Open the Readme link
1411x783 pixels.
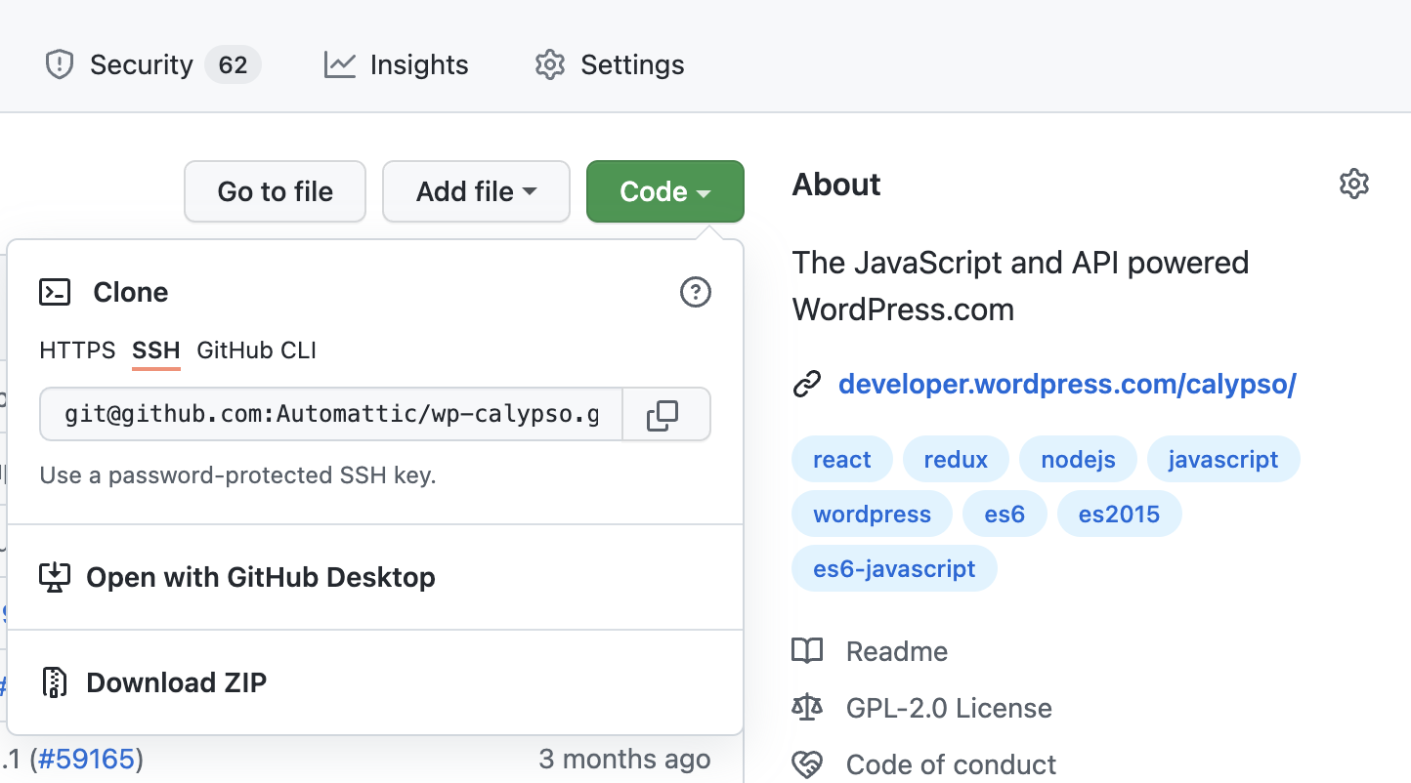(897, 651)
